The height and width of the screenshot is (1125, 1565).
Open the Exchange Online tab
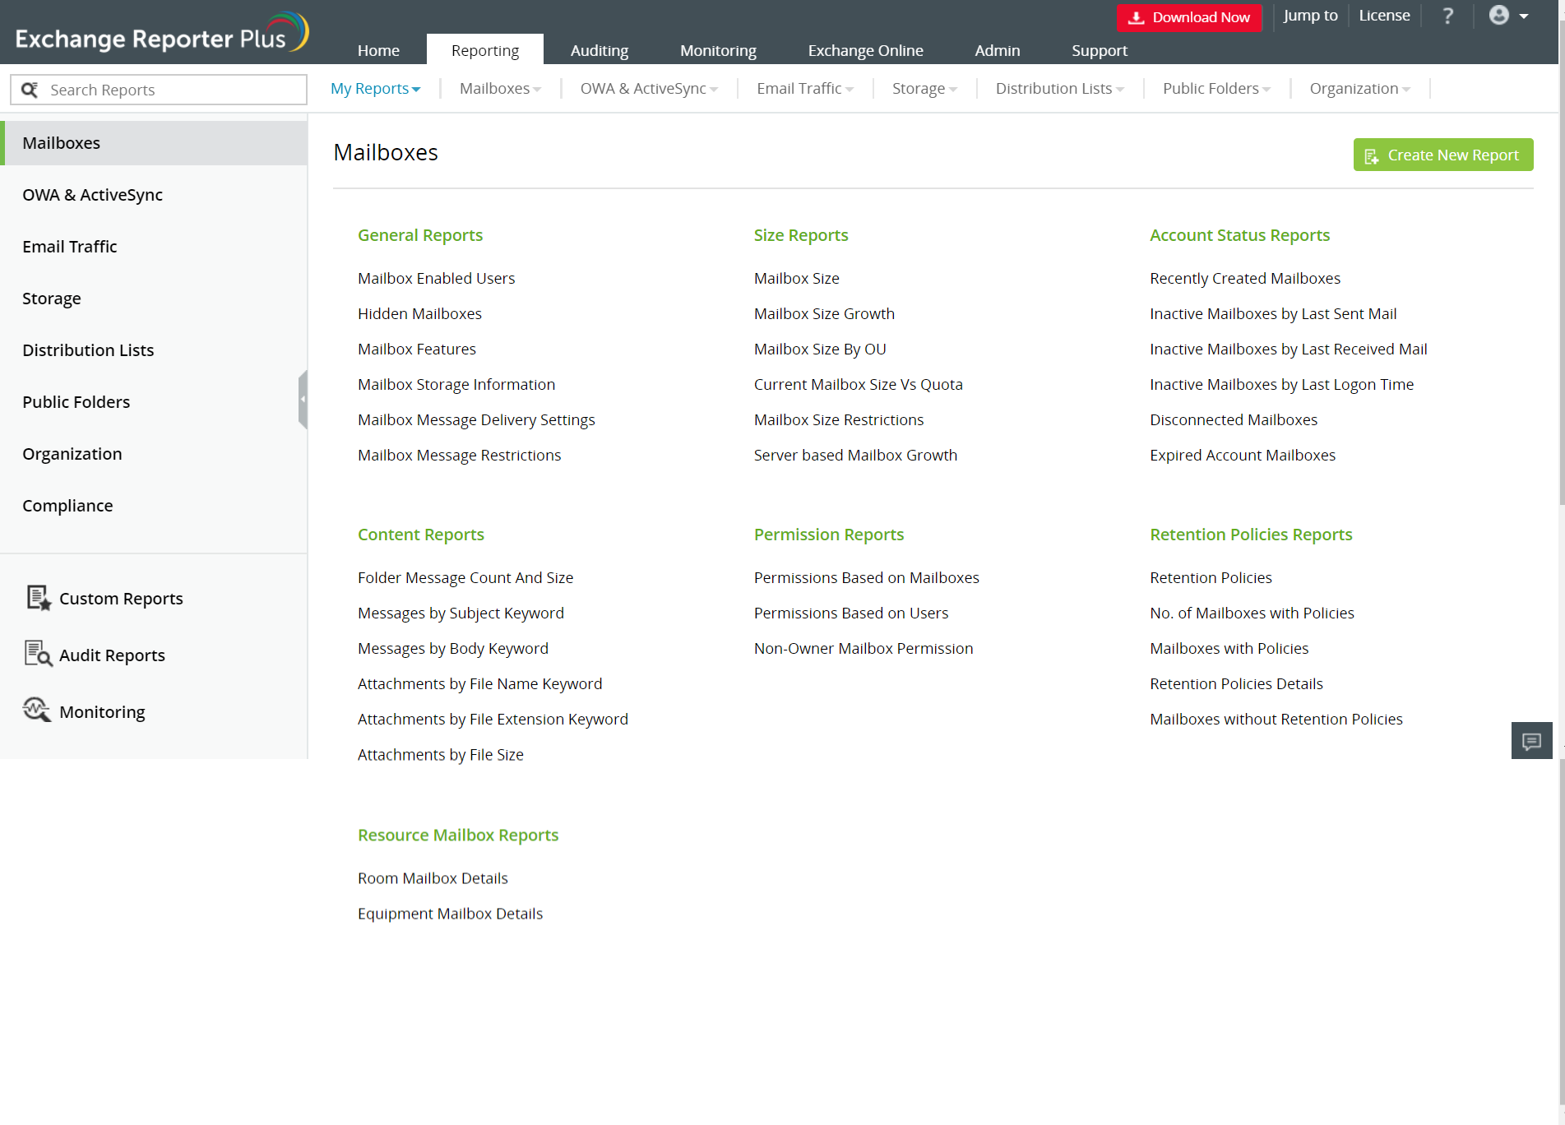[865, 50]
